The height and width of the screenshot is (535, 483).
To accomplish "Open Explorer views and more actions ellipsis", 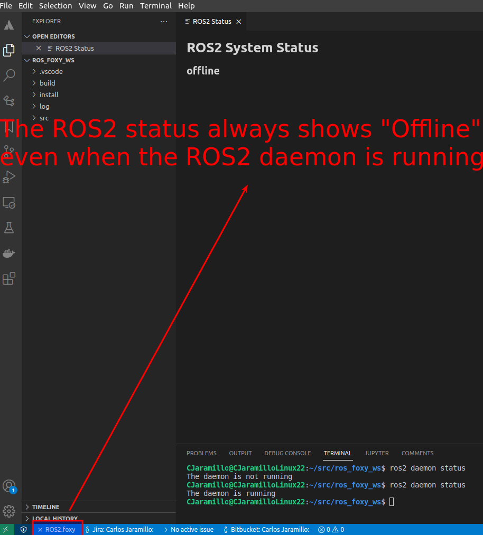I will [x=164, y=22].
